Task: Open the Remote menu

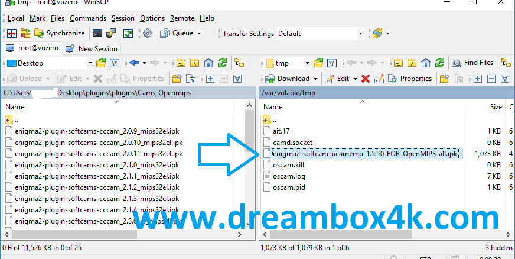Action: (182, 18)
